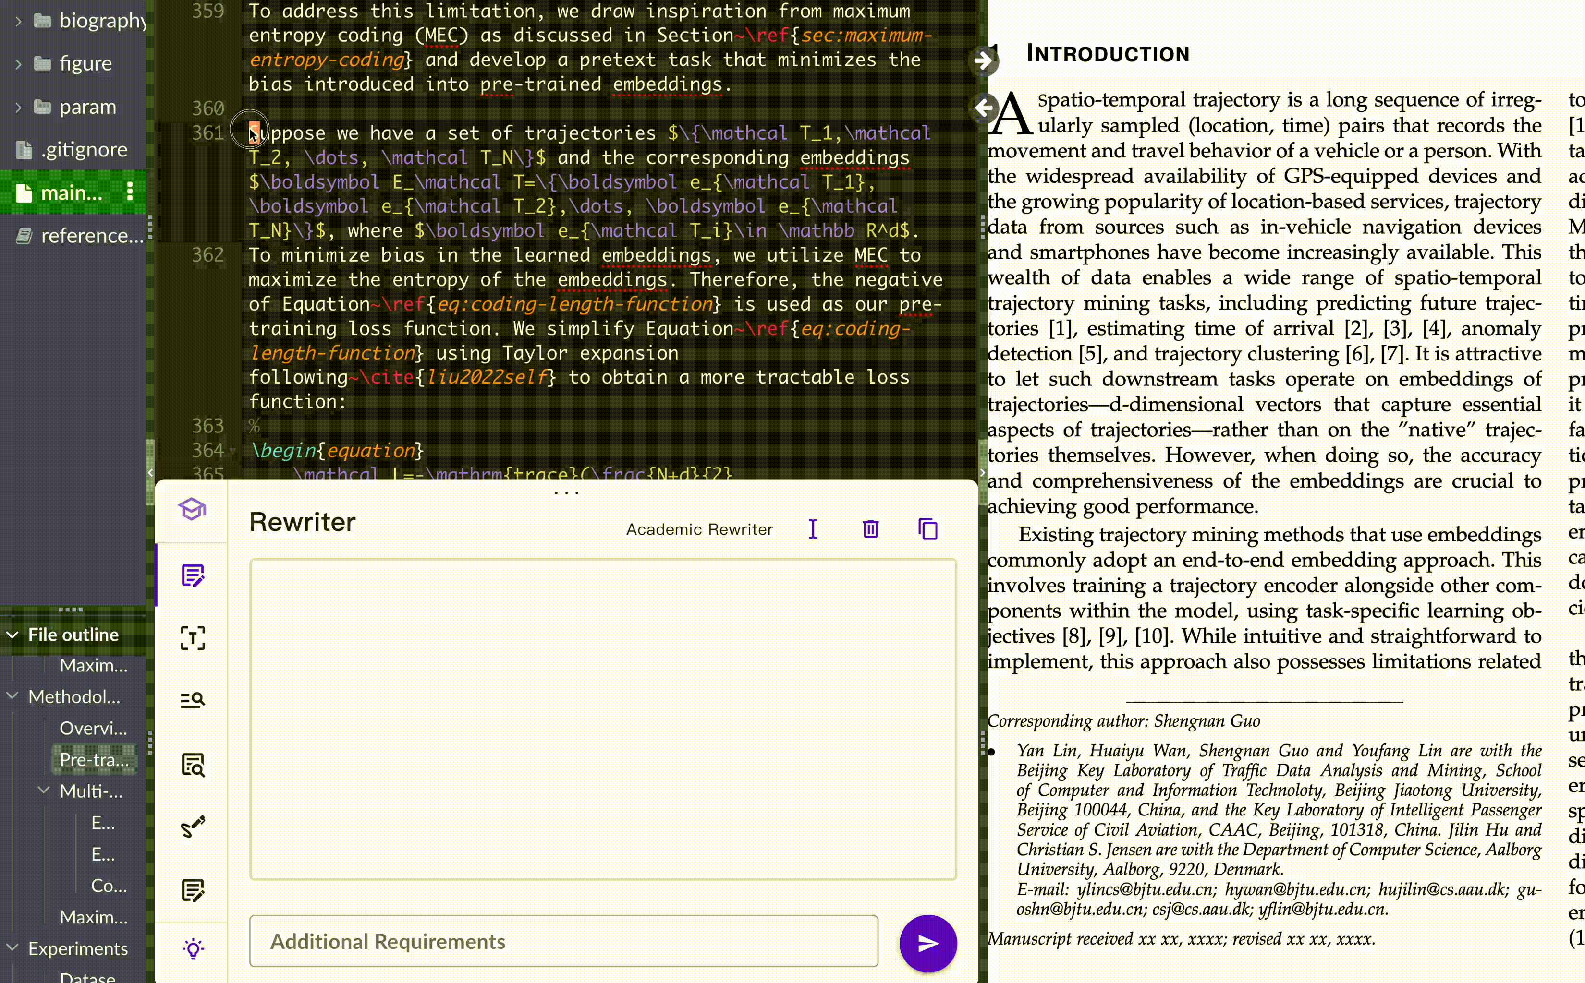Focus the Additional Requirements input field
The image size is (1585, 983).
pyautogui.click(x=563, y=941)
